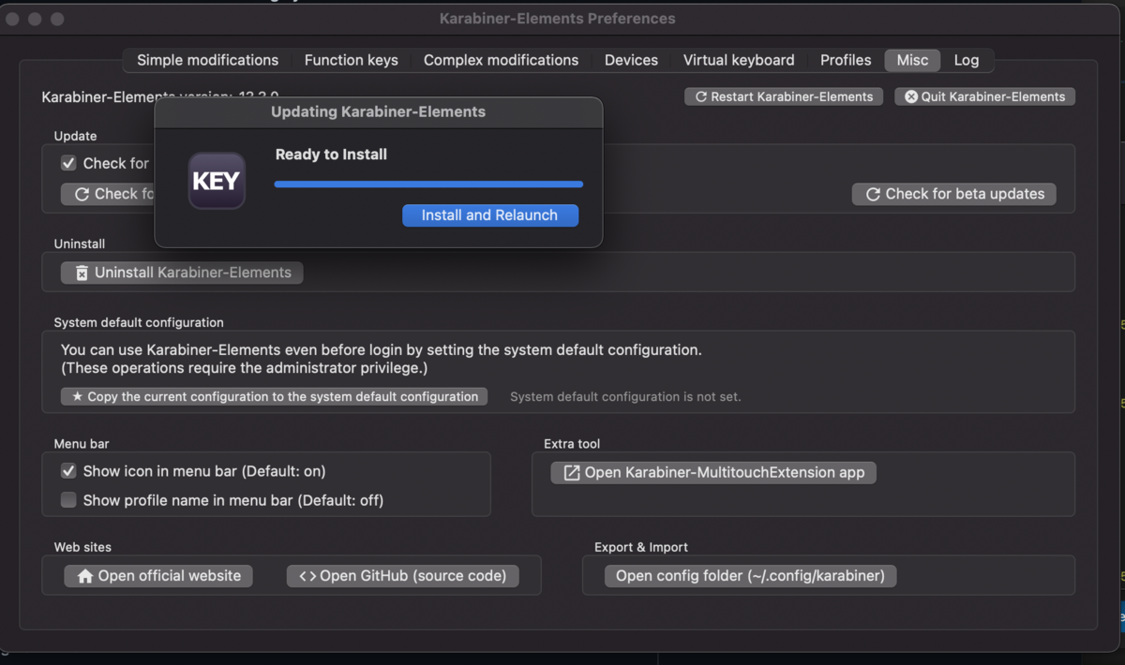
Task: Click the 'Web sites' section label
Action: point(82,548)
